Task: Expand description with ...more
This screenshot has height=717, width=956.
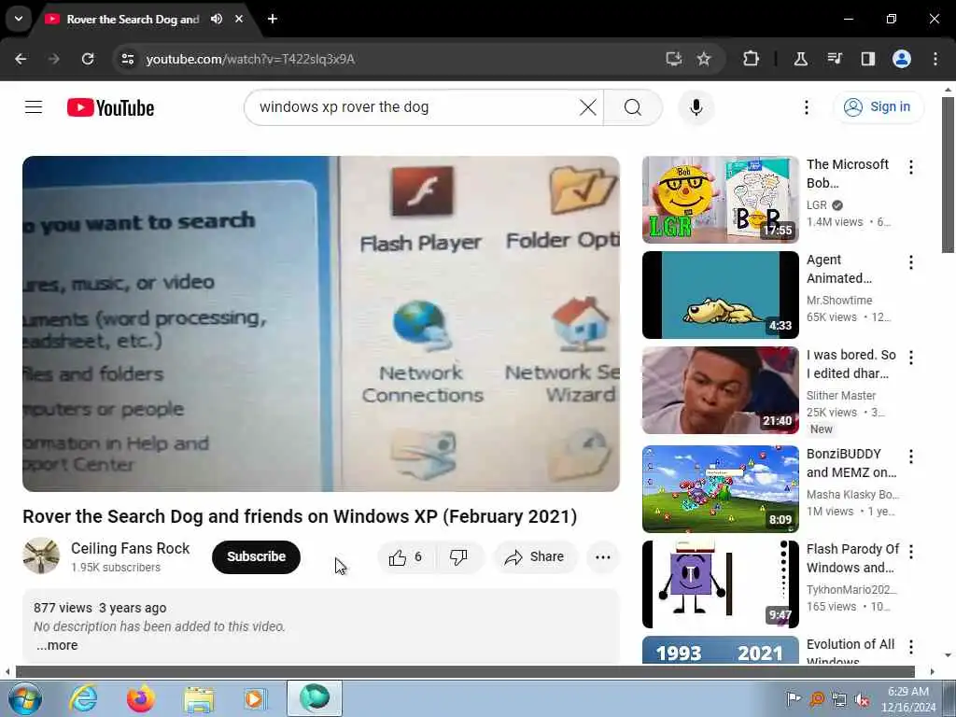Action: tap(57, 645)
